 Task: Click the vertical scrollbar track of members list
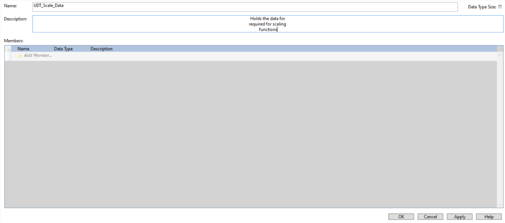[x=500, y=128]
